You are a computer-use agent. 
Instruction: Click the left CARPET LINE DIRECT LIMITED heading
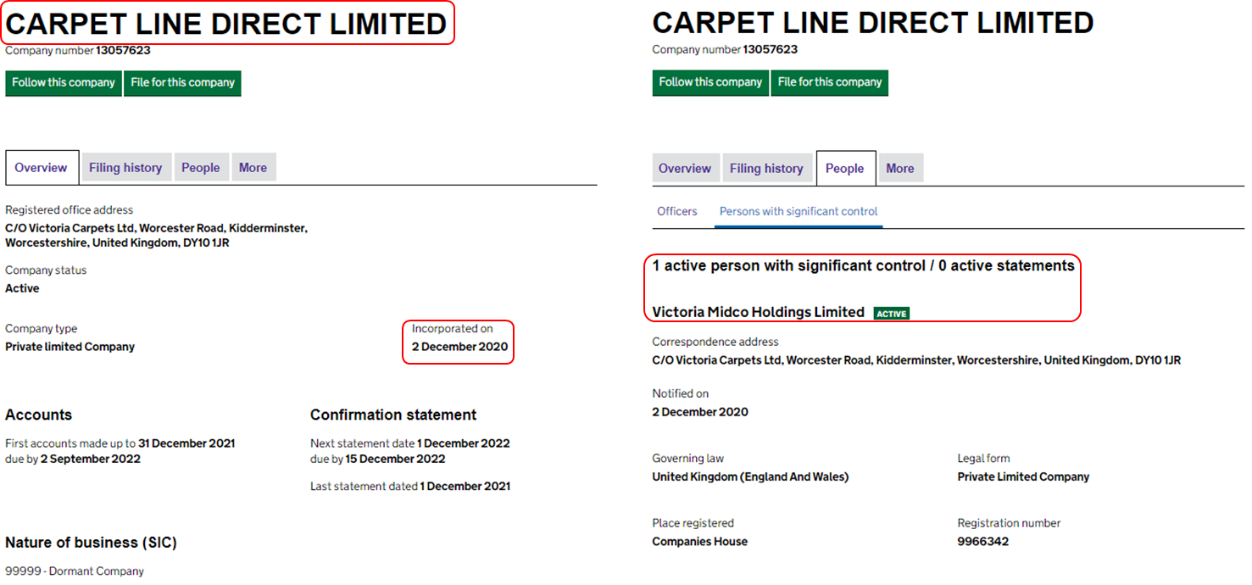[226, 25]
